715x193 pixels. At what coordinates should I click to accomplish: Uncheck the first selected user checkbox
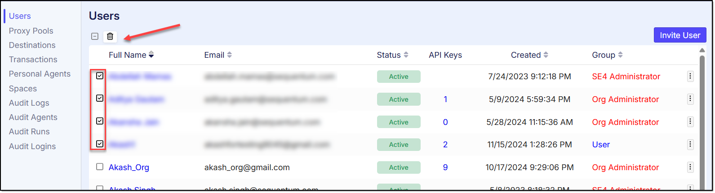[100, 76]
